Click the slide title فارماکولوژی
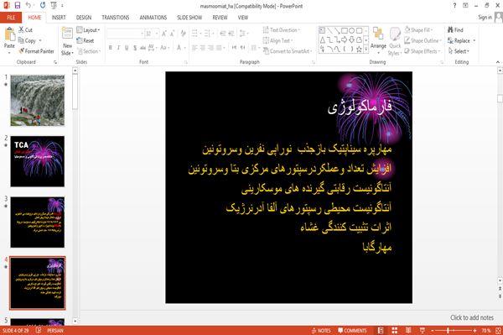 click(x=360, y=107)
